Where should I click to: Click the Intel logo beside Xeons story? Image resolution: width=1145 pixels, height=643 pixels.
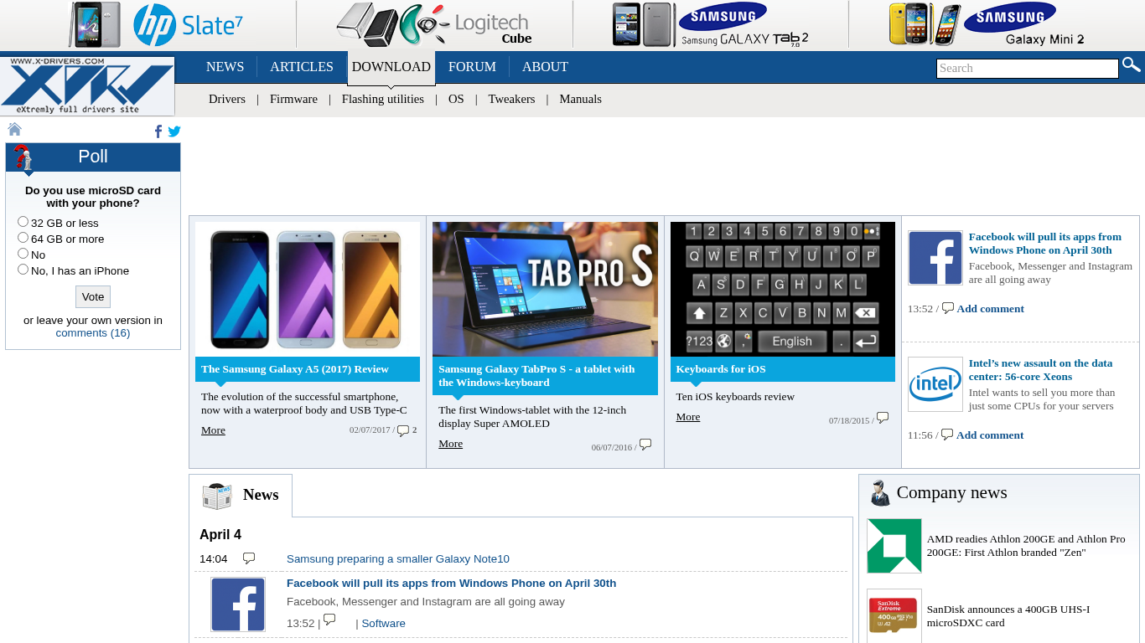click(935, 384)
